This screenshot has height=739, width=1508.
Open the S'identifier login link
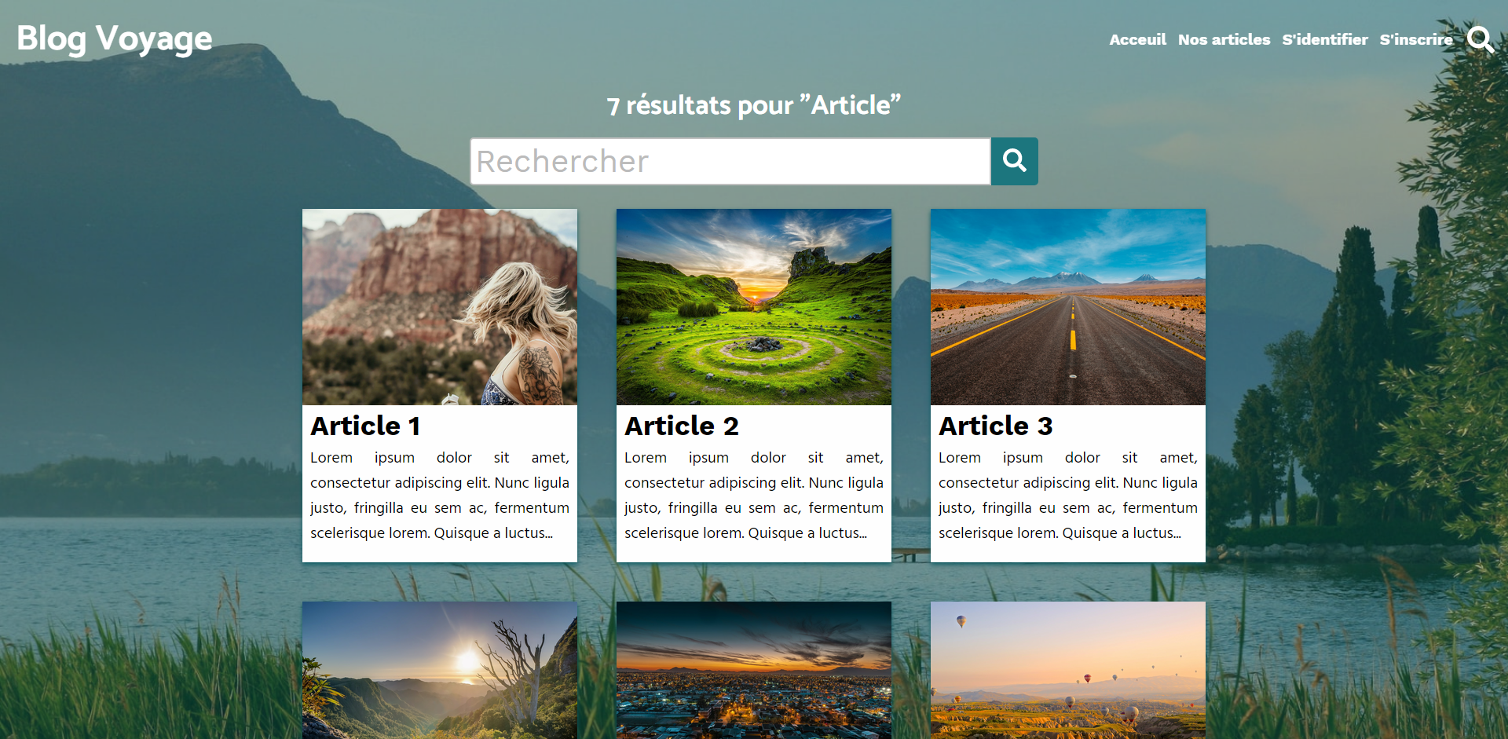coord(1325,39)
